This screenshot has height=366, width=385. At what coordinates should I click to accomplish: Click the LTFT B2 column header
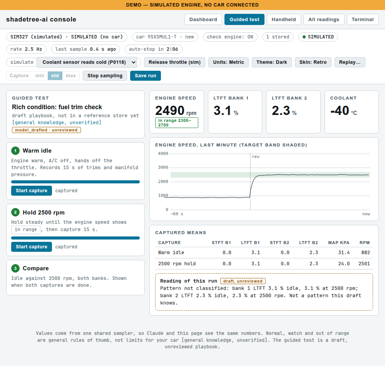pyautogui.click(x=308, y=243)
